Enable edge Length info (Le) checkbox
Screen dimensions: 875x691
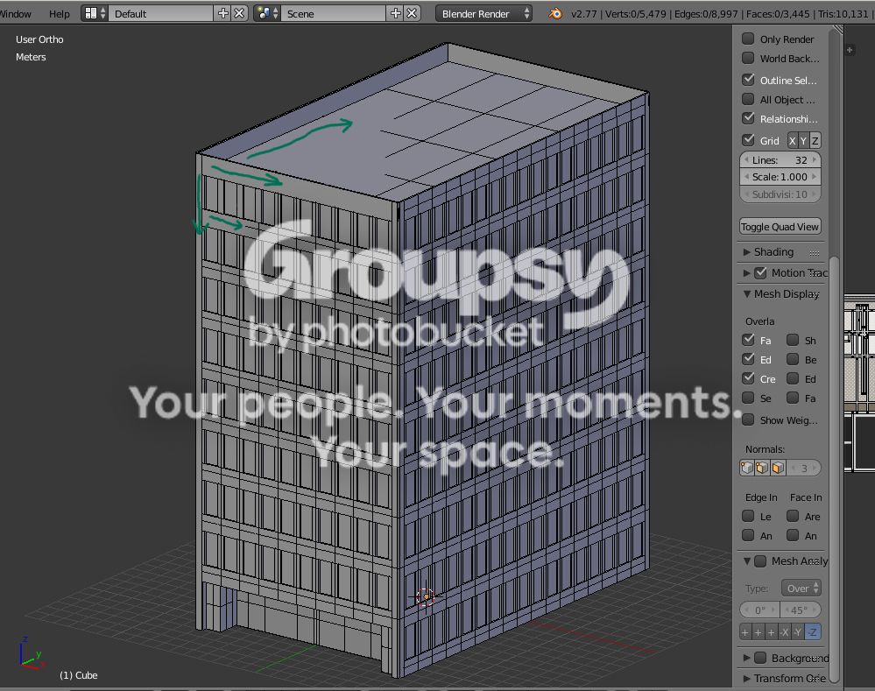(x=748, y=517)
